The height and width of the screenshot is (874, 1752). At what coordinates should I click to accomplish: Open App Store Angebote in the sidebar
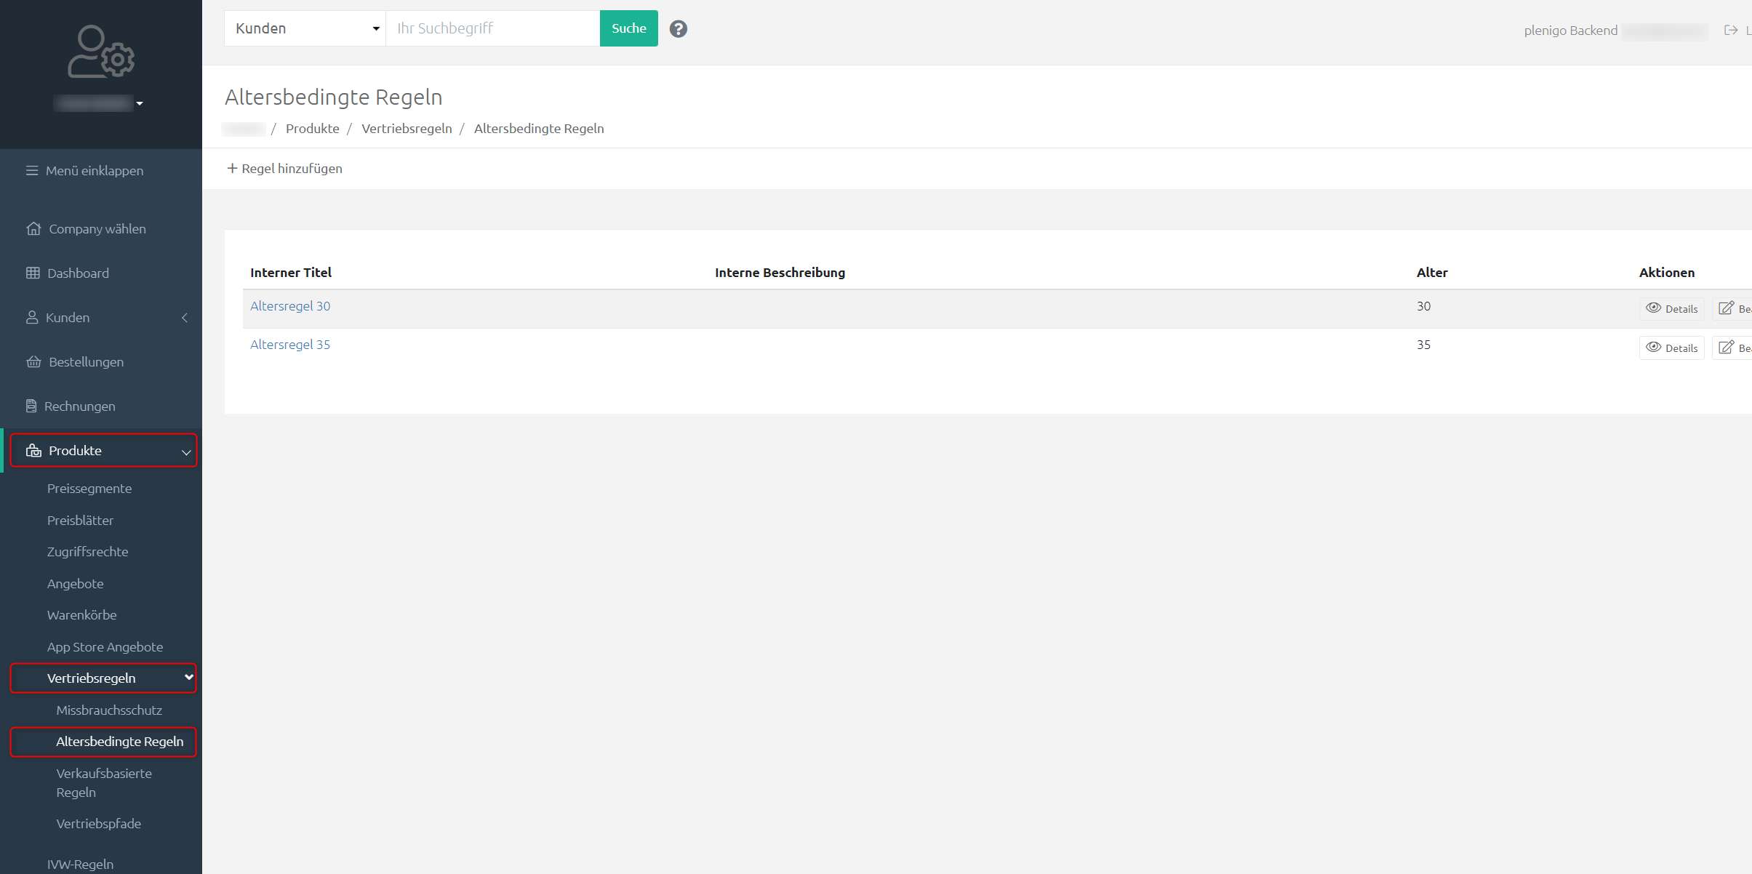105,647
